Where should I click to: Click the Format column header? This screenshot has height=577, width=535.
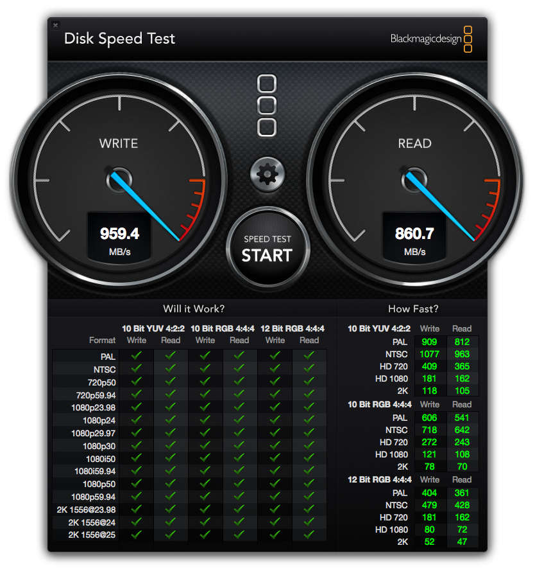coord(102,341)
